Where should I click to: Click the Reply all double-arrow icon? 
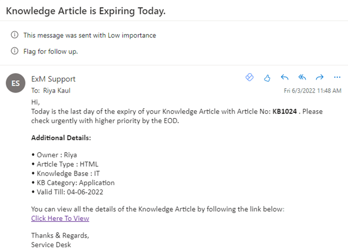coord(302,78)
